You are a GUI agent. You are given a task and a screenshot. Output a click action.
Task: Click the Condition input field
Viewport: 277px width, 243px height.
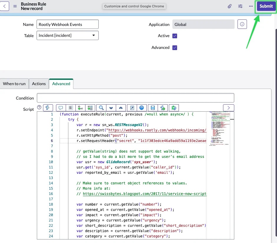point(136,98)
